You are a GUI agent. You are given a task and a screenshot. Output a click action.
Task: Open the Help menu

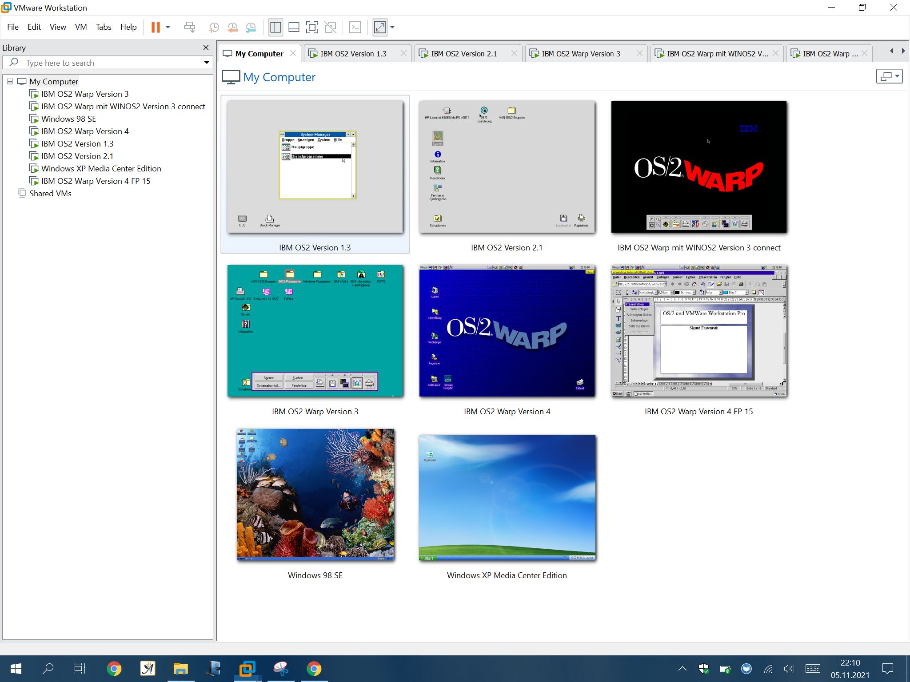tap(128, 27)
